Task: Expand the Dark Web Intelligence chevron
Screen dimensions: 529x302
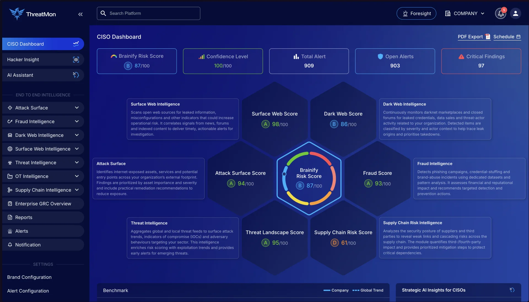Action: [77, 135]
